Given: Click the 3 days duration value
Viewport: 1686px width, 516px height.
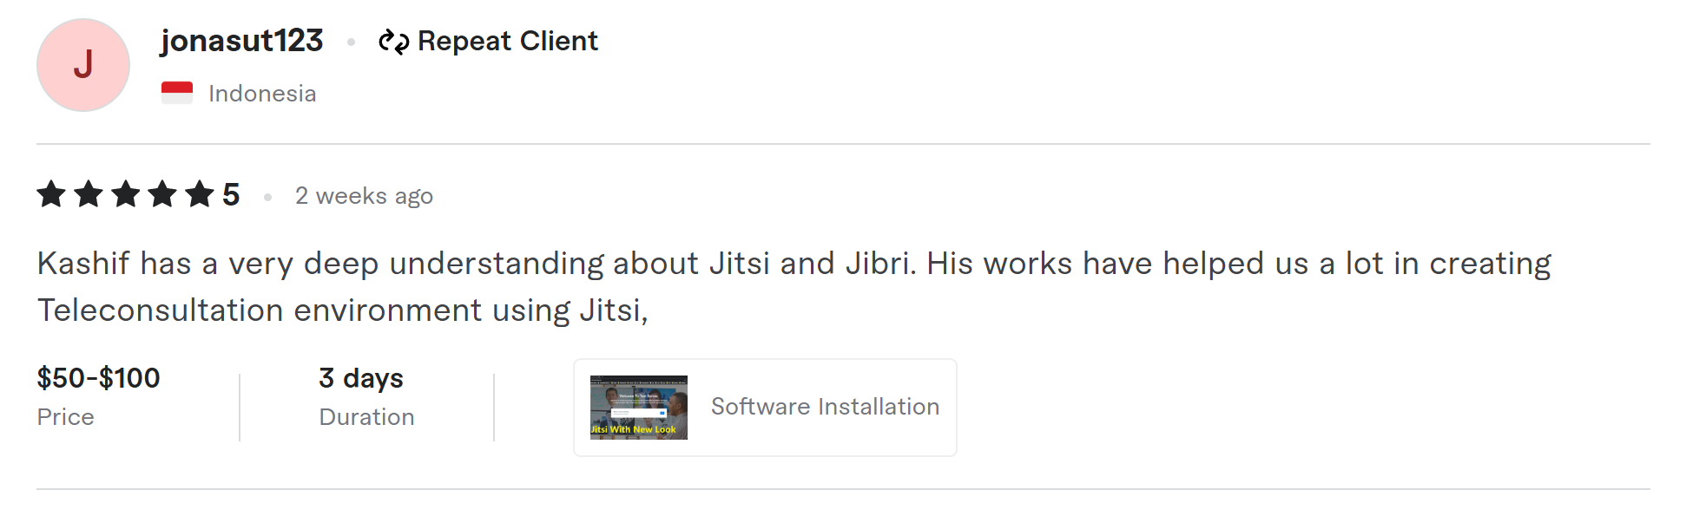Looking at the screenshot, I should [x=361, y=378].
